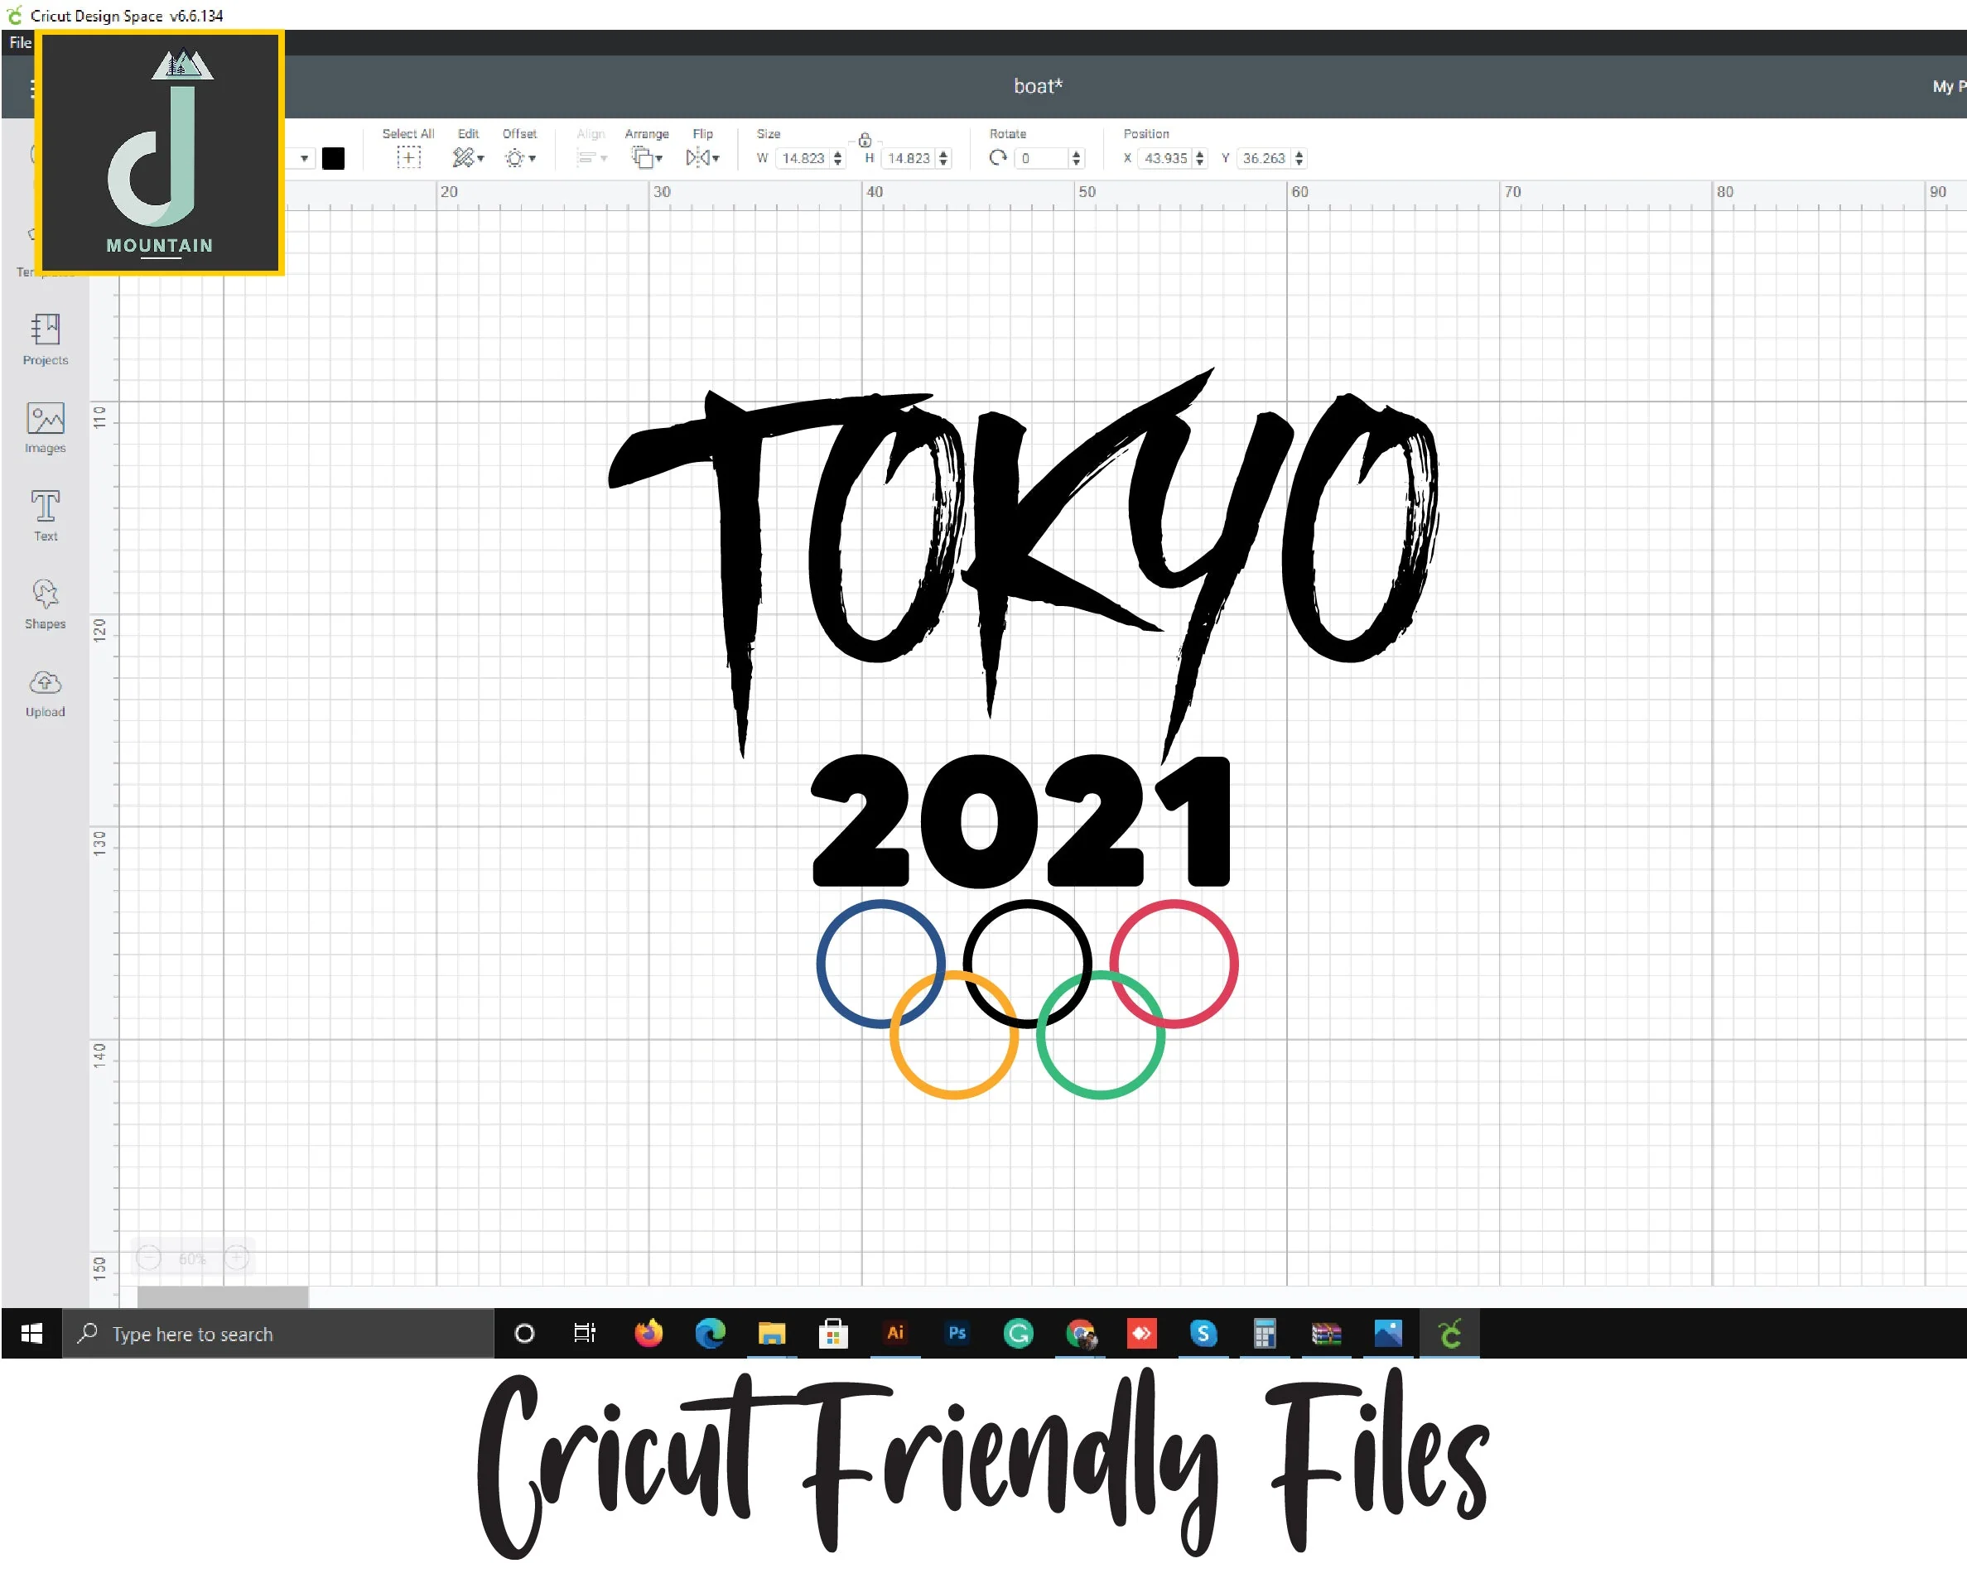1967x1573 pixels.
Task: Click the width stepper arrows
Action: [x=837, y=158]
